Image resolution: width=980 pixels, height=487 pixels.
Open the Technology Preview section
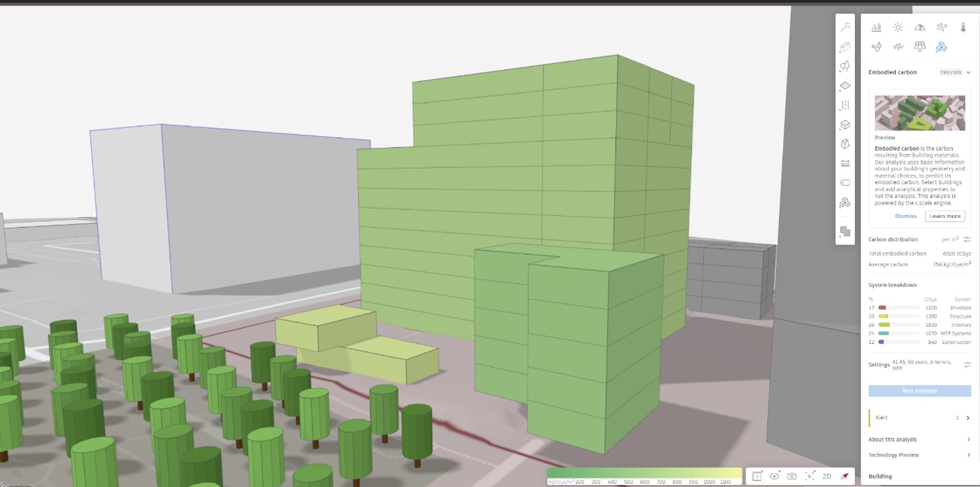(919, 454)
